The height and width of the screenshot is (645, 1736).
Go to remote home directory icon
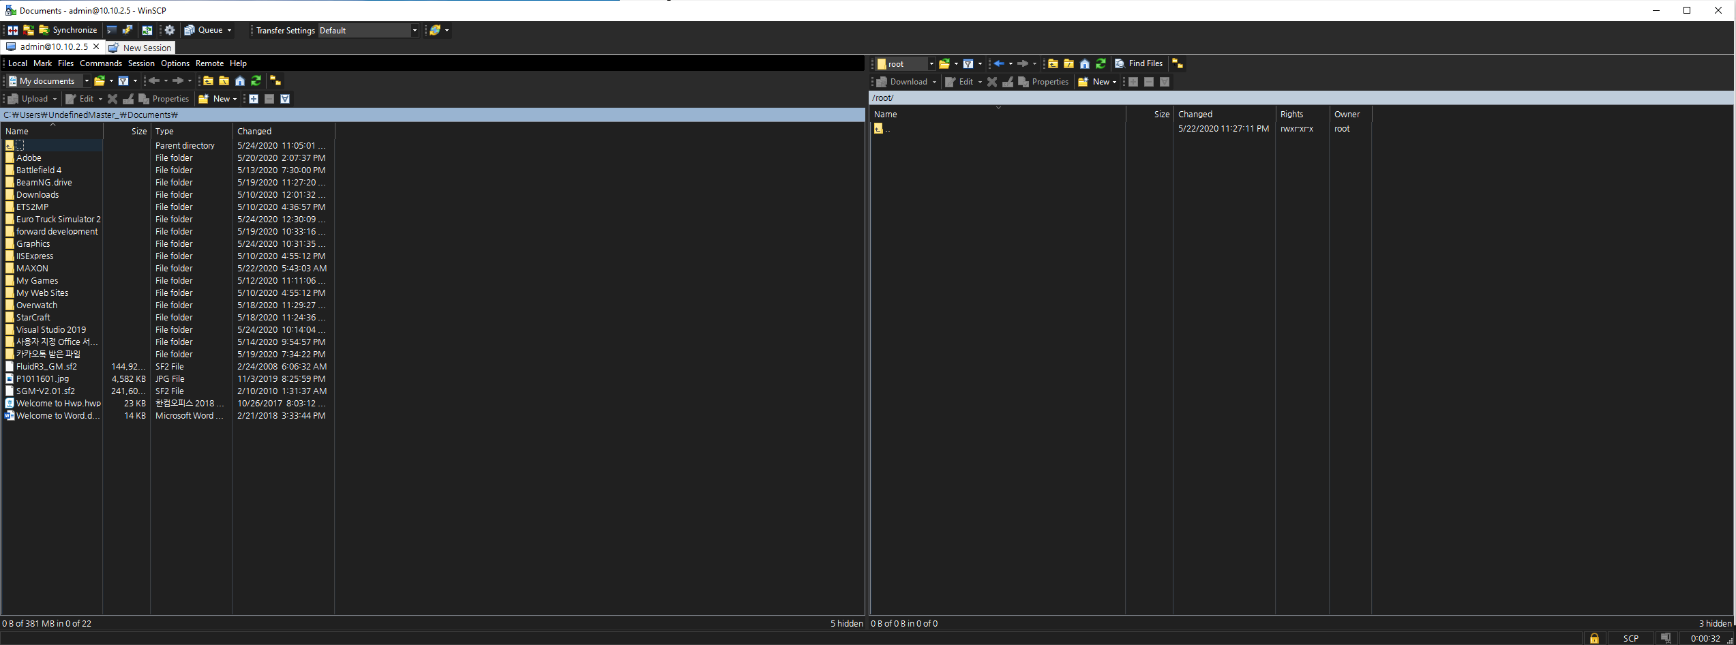pyautogui.click(x=1085, y=64)
